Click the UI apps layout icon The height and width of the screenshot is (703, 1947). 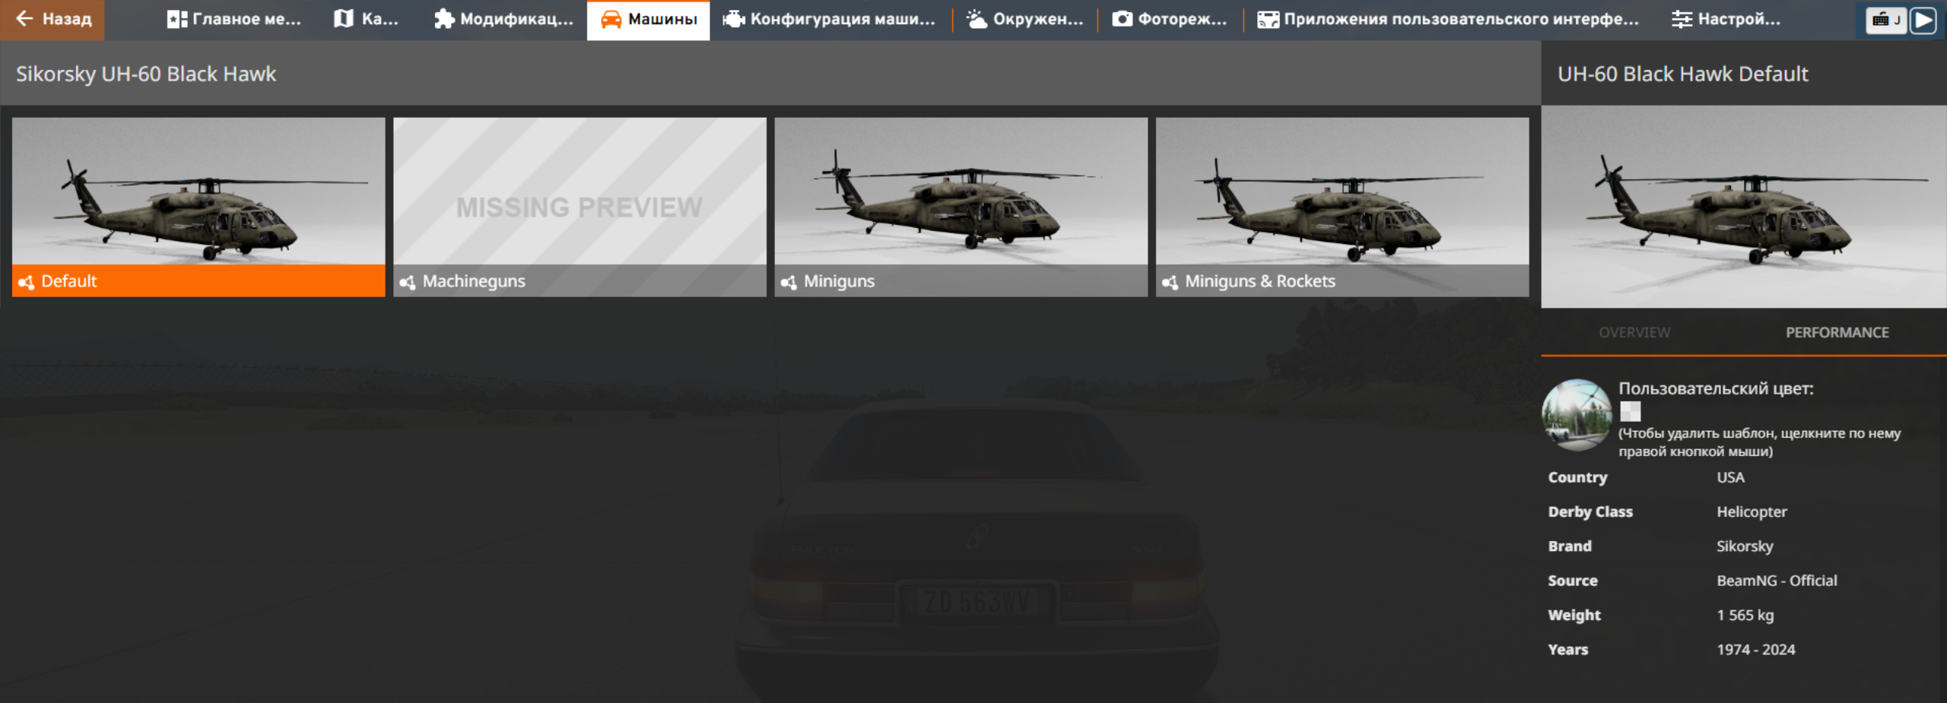[1268, 19]
